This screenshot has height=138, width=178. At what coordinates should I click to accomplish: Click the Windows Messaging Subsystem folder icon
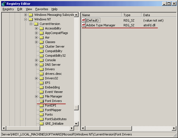[31, 15]
